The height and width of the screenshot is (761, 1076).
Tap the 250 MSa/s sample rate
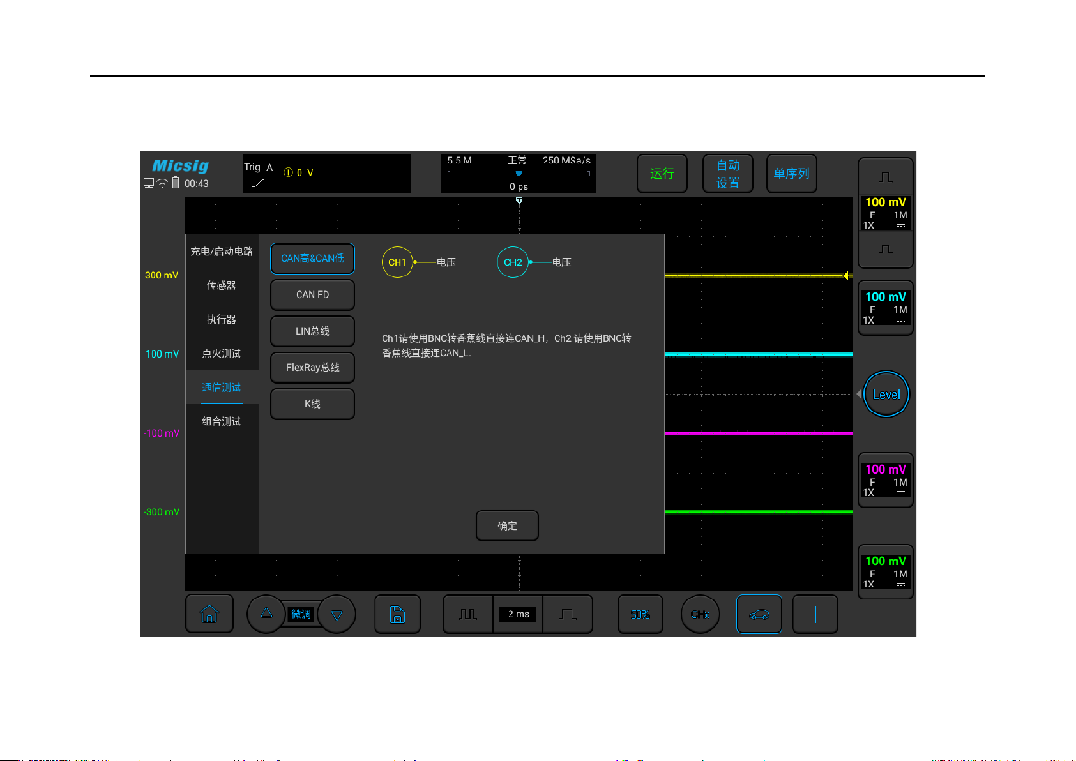click(566, 160)
